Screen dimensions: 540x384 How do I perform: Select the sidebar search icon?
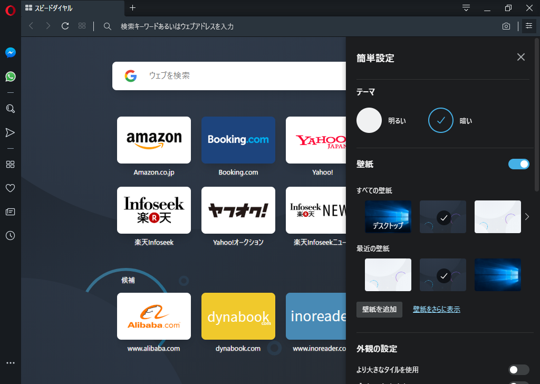tap(10, 109)
